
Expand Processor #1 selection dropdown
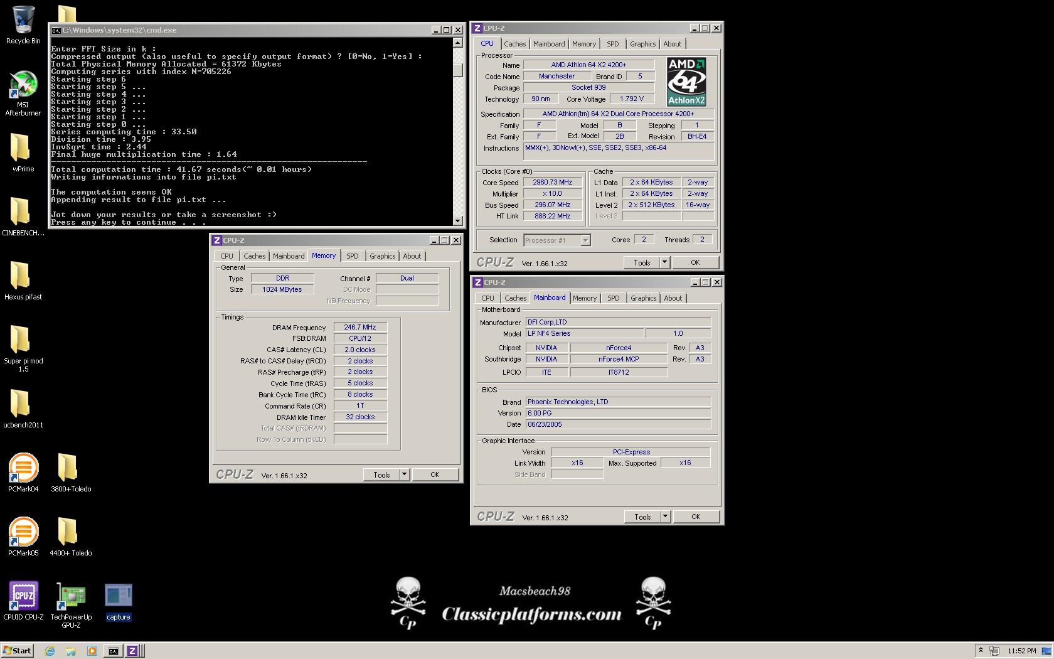point(585,240)
